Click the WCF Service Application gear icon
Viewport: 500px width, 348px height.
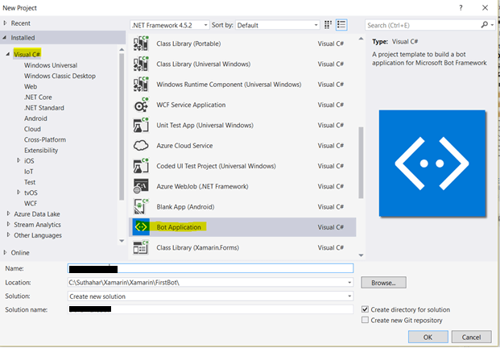(141, 105)
